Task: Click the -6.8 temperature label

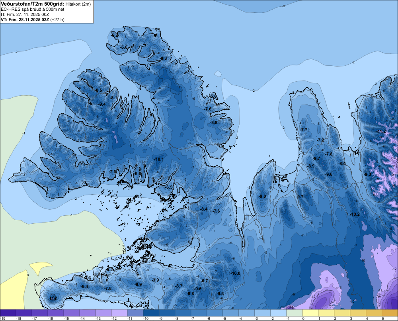Action: 124,47
